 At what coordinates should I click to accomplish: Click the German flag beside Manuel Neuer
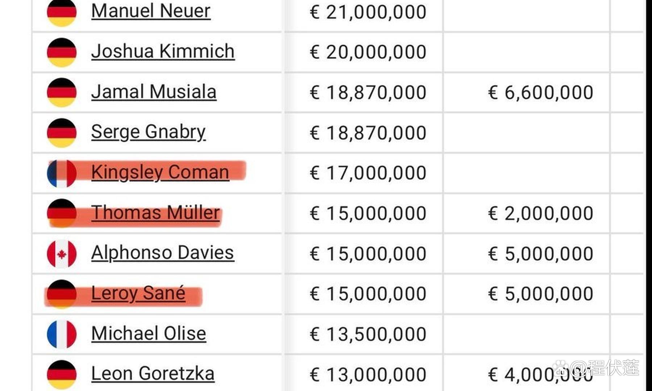click(x=62, y=13)
